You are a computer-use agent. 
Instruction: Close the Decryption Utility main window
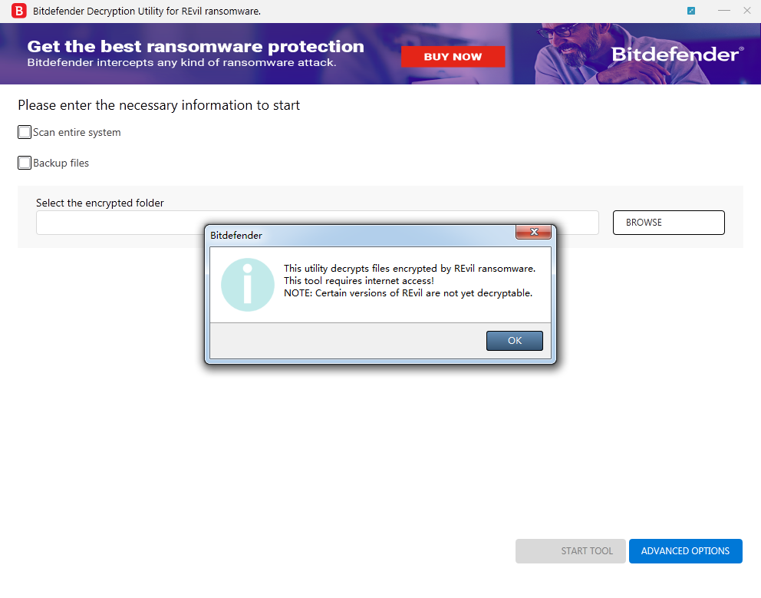(x=747, y=11)
